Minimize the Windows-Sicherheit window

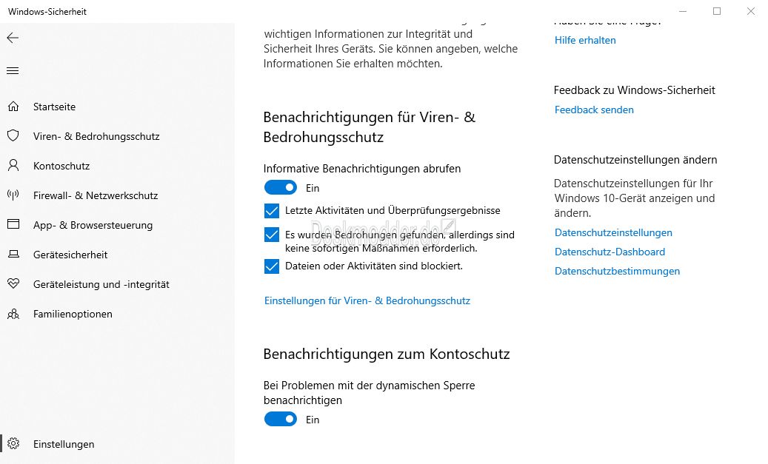[x=683, y=11]
